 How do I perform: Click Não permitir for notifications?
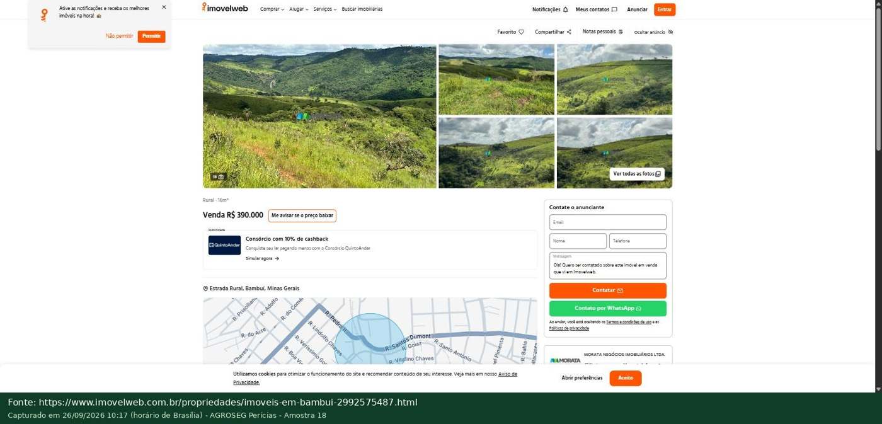pos(119,37)
